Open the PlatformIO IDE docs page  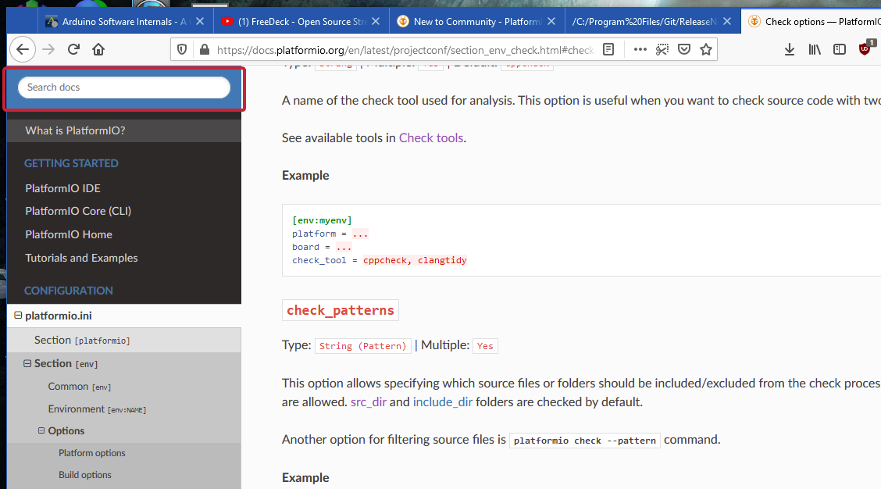[63, 188]
